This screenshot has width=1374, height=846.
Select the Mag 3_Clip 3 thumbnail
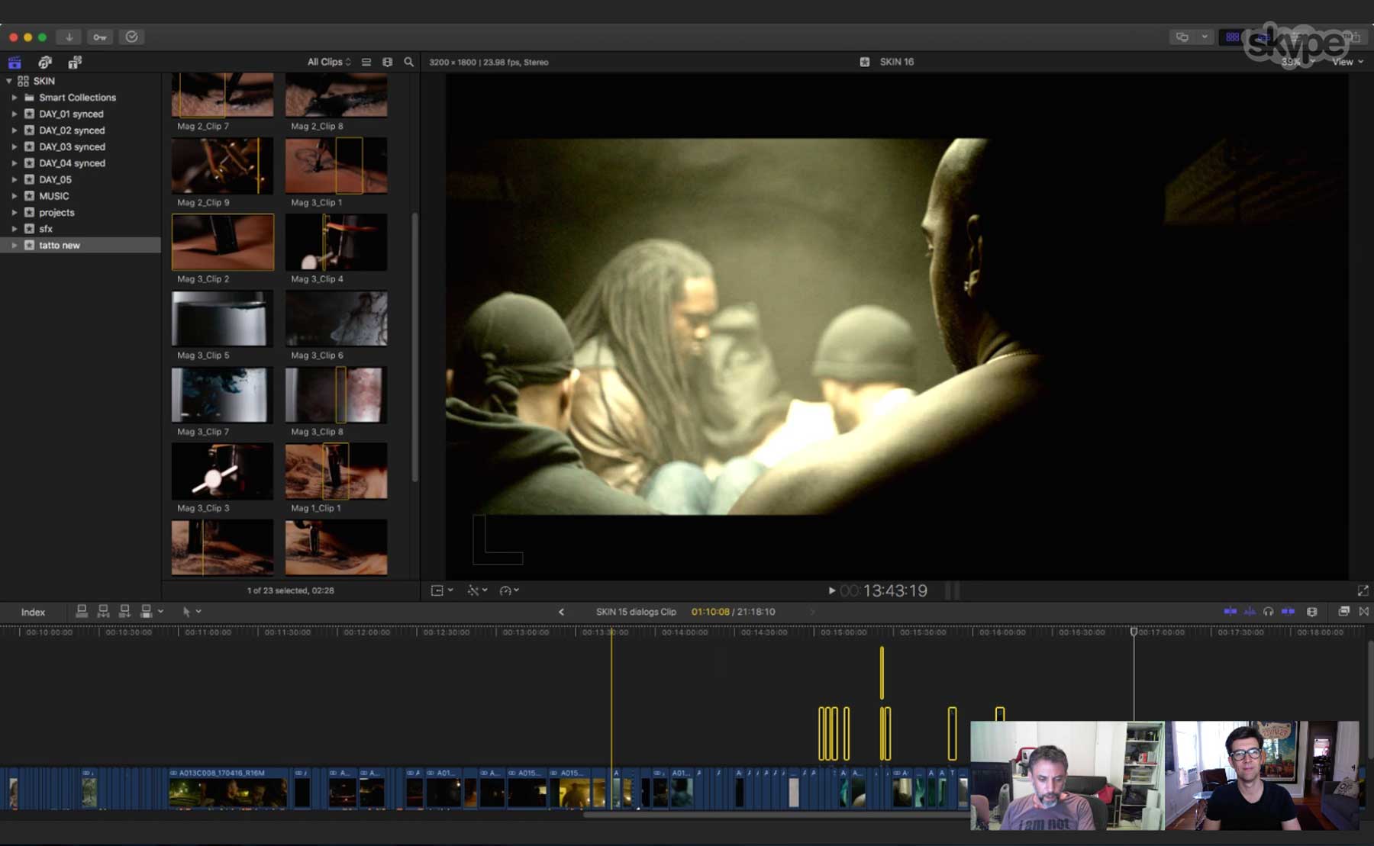click(222, 471)
